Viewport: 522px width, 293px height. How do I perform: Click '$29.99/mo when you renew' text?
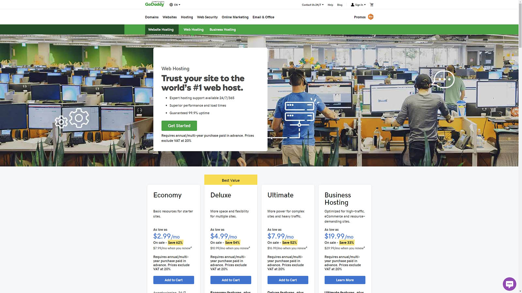(345, 248)
